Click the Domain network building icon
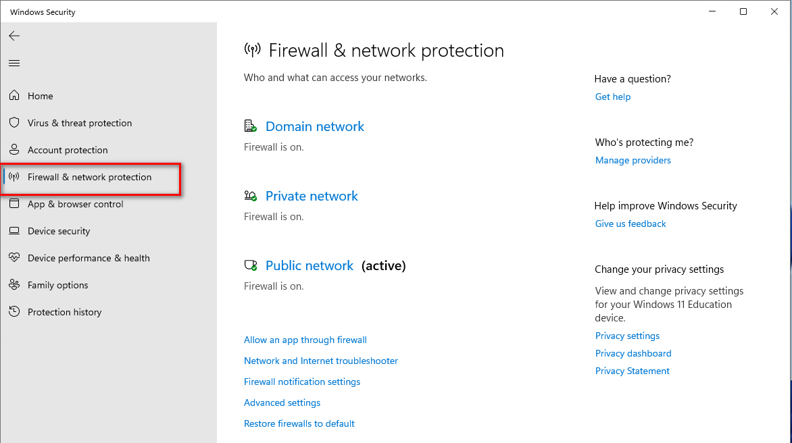This screenshot has height=443, width=792. [x=250, y=126]
